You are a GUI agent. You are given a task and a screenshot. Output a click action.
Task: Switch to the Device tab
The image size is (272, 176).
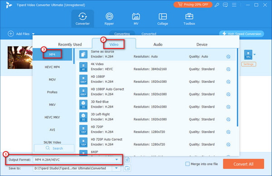202,44
